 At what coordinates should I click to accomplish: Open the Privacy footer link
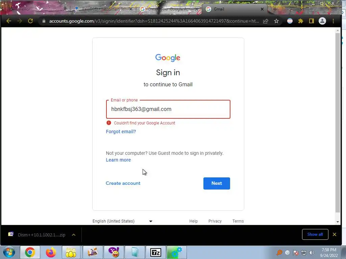[x=215, y=221]
